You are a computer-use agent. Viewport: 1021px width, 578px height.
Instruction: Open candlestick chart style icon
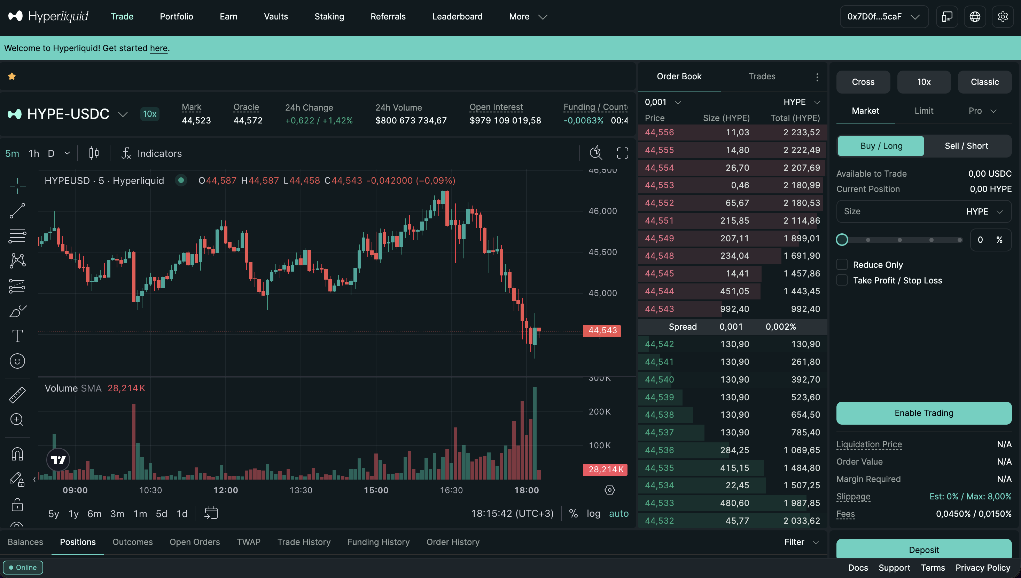click(94, 153)
